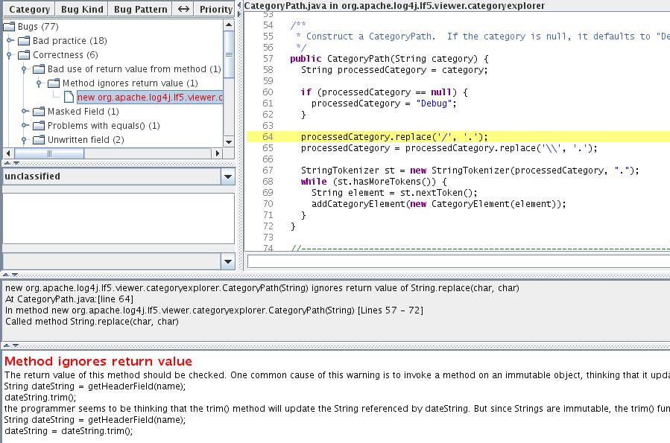670x443 pixels.
Task: Click folder icon of Method ignores return value
Action: pyautogui.click(x=54, y=83)
